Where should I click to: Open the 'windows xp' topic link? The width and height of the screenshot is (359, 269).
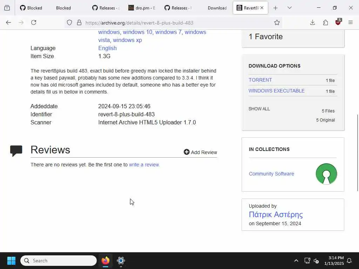pos(127,40)
